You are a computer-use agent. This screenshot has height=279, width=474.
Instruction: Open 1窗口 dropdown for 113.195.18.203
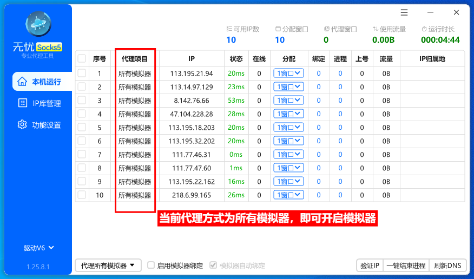click(x=288, y=128)
